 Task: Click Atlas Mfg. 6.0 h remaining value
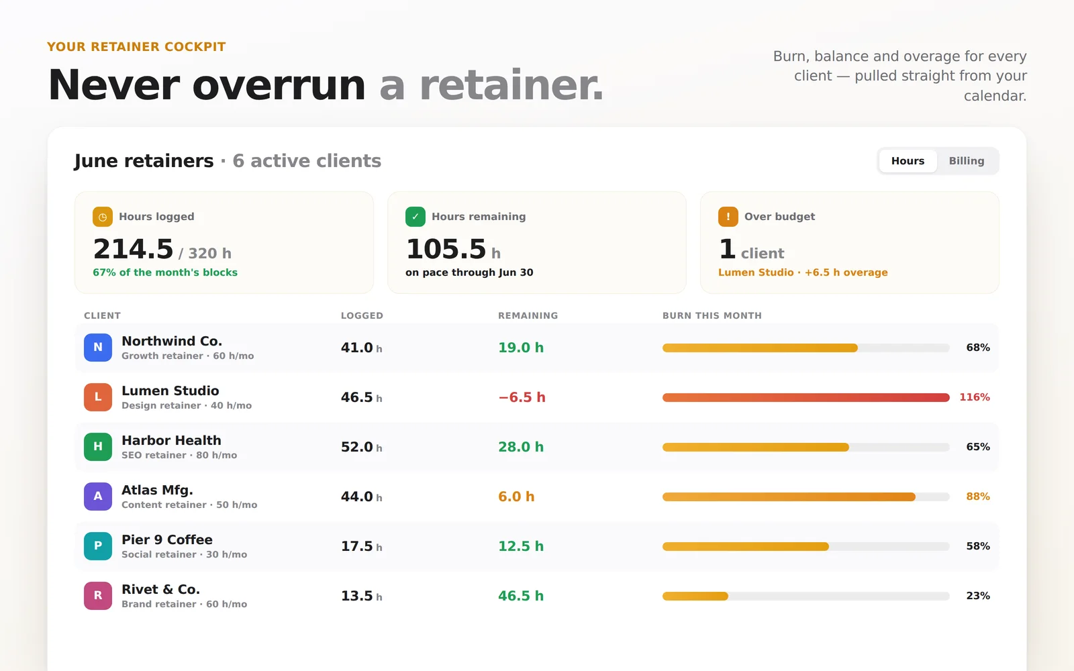(x=516, y=497)
